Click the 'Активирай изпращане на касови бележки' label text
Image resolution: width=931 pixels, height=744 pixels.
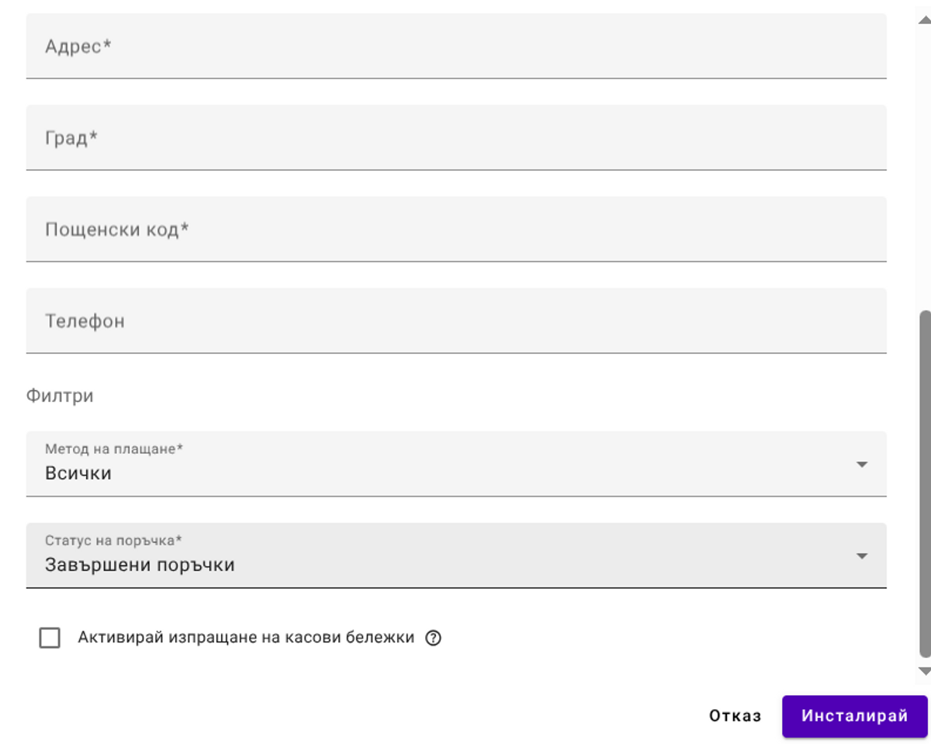(x=246, y=638)
